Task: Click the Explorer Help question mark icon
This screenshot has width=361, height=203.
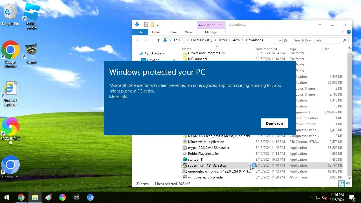Action: coord(349,32)
